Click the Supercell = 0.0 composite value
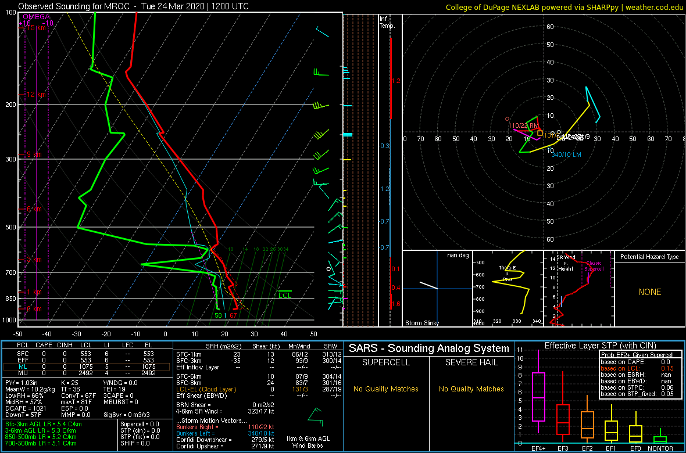Image resolution: width=686 pixels, height=453 pixels. click(x=140, y=425)
